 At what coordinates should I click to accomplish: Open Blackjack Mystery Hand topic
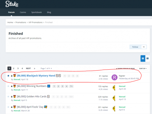(x=36, y=76)
